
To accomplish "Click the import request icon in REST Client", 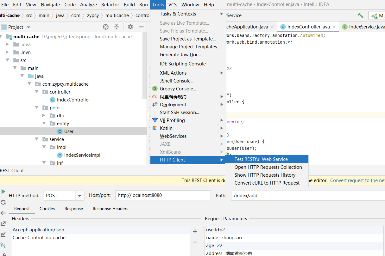I will tap(3, 235).
